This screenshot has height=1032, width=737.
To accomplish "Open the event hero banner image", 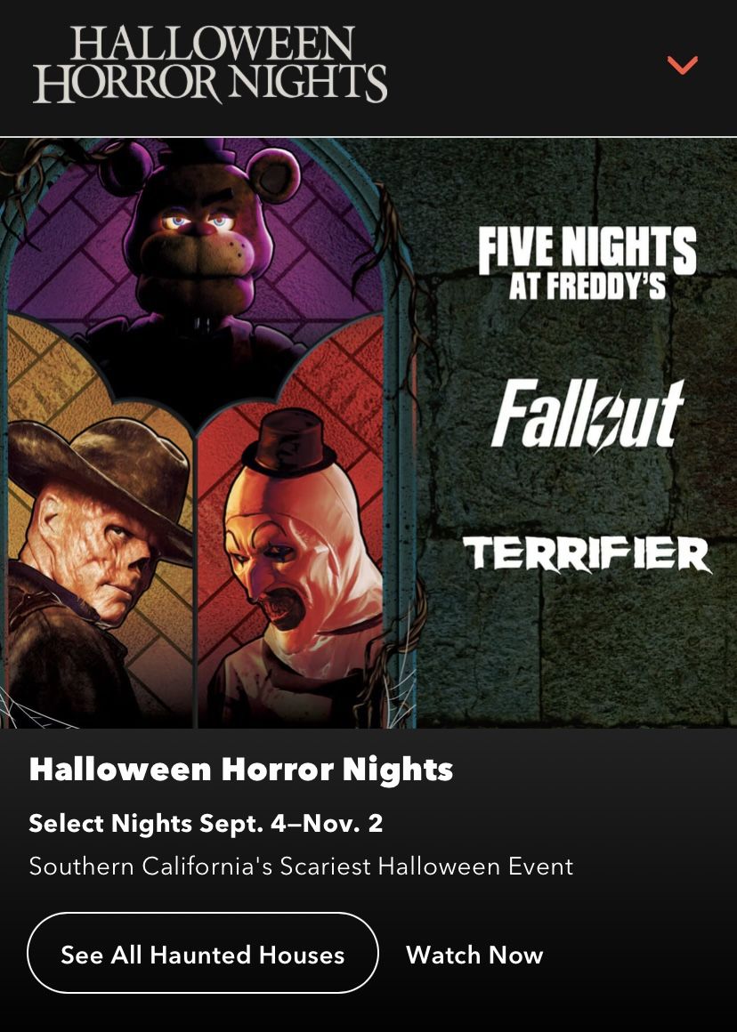I will (368, 433).
